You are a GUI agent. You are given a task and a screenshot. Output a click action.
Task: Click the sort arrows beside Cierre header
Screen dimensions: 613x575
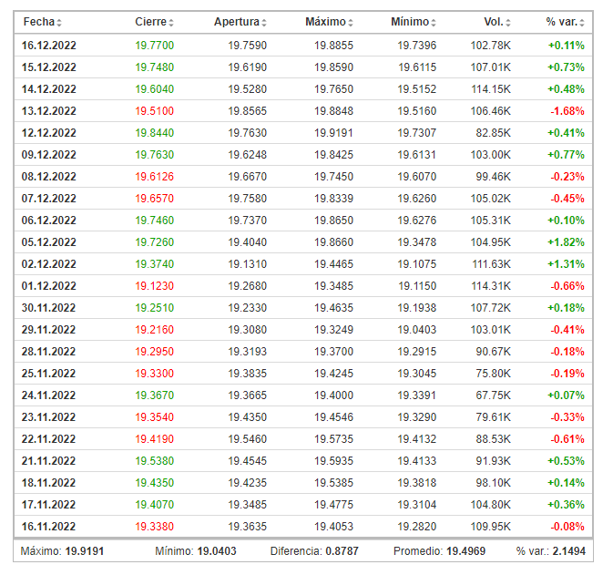coord(171,23)
